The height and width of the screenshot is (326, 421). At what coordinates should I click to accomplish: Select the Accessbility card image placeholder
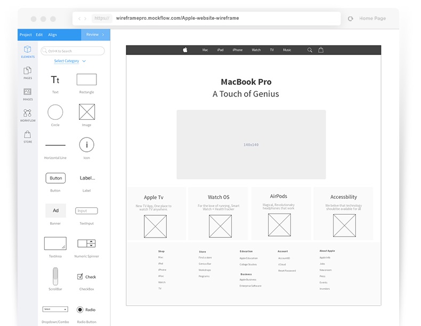click(344, 225)
